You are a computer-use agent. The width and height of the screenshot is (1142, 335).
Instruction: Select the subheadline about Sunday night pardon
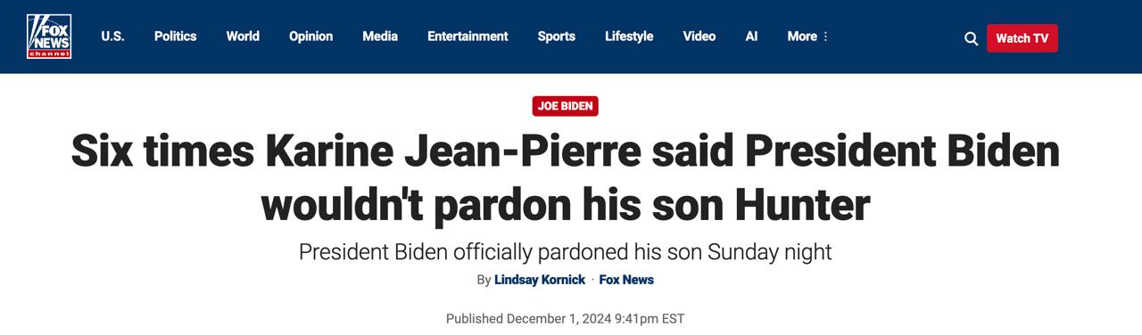click(x=566, y=252)
